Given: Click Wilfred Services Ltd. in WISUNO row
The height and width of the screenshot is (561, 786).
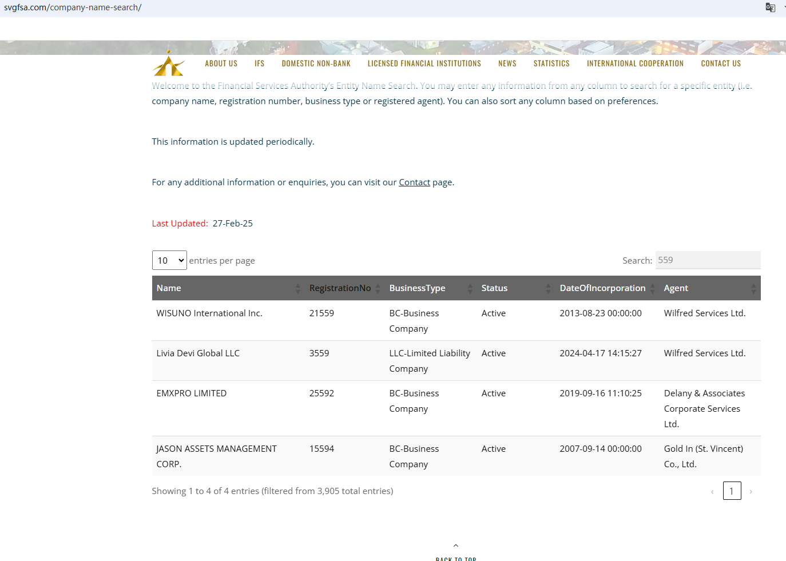Looking at the screenshot, I should tap(705, 313).
